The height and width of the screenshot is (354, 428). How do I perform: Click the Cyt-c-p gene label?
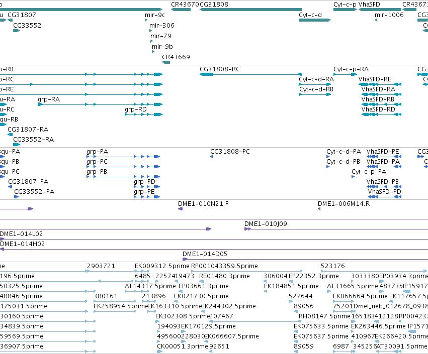point(345,5)
